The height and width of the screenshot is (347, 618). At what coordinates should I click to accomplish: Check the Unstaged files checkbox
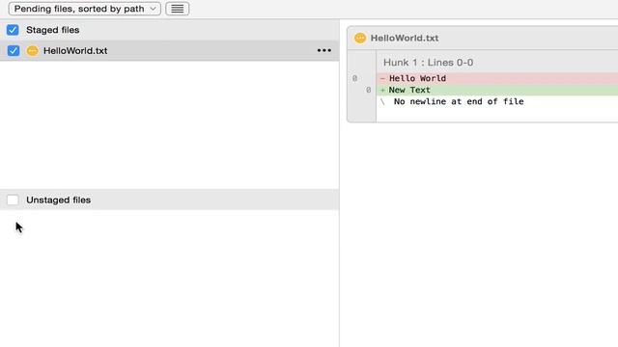pyautogui.click(x=13, y=200)
